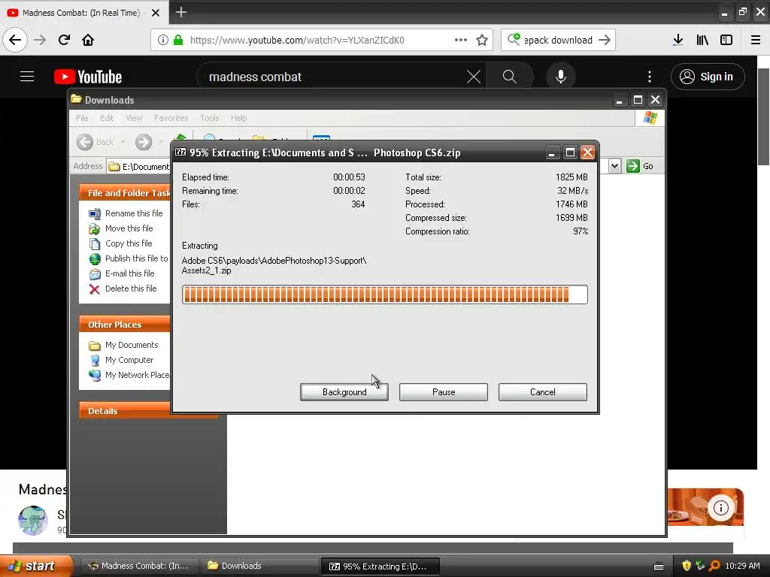Go back in Firefox browser
The width and height of the screenshot is (770, 577).
pyautogui.click(x=15, y=40)
